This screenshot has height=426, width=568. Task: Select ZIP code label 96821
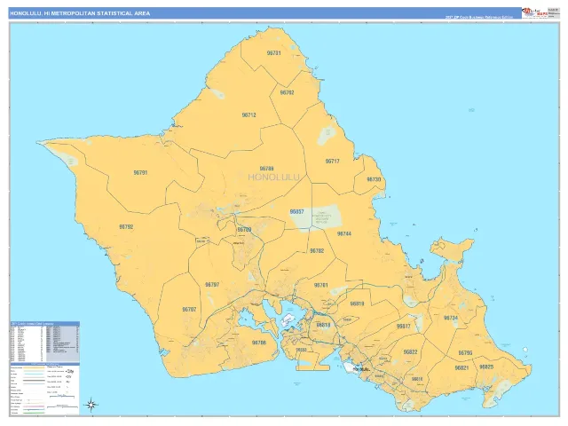(461, 368)
